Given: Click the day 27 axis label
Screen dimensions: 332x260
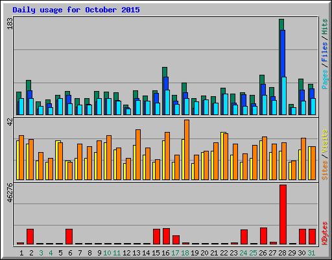Looking at the screenshot, I should point(272,253).
